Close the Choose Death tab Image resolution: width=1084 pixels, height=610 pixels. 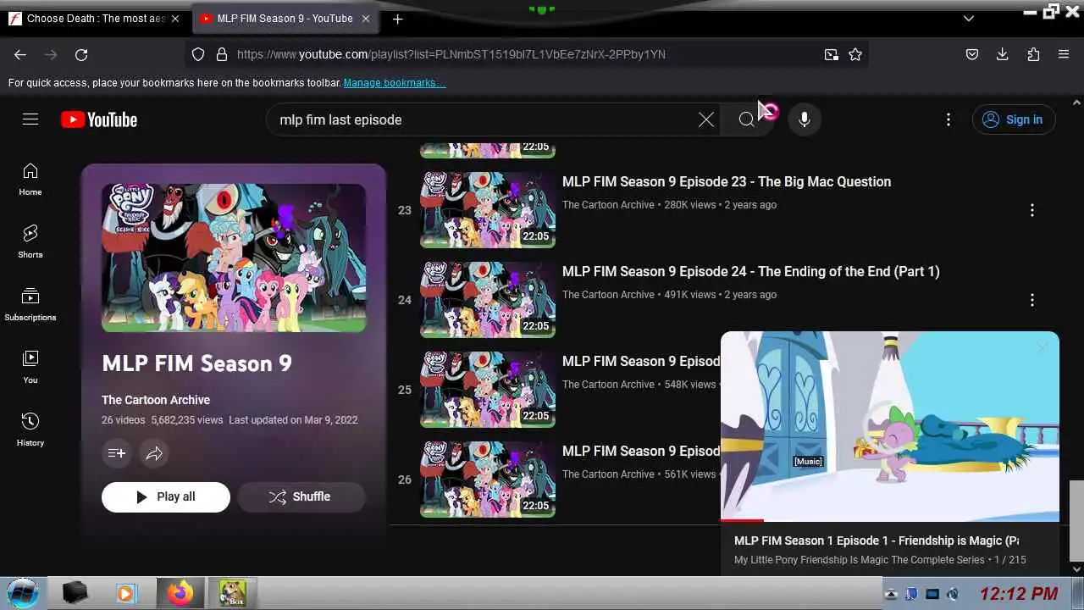coord(175,19)
